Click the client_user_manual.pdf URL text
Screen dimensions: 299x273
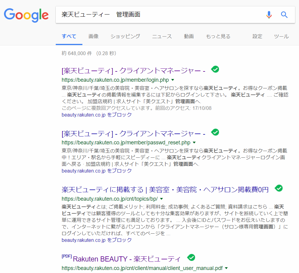coord(142,268)
